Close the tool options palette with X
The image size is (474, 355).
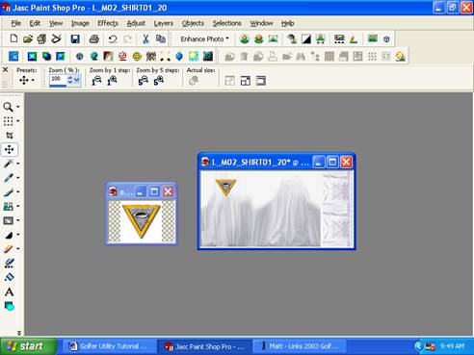pos(5,69)
